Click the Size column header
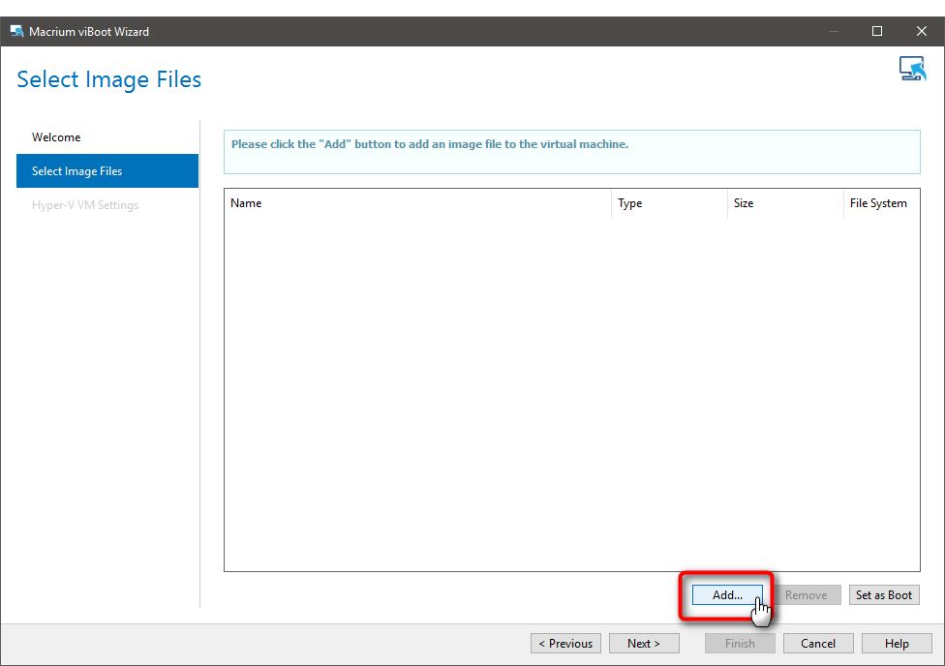Viewport: 945px width, 666px height. (785, 203)
